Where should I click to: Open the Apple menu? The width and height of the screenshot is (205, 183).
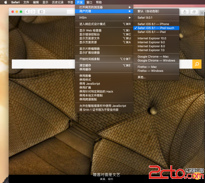(5, 2)
